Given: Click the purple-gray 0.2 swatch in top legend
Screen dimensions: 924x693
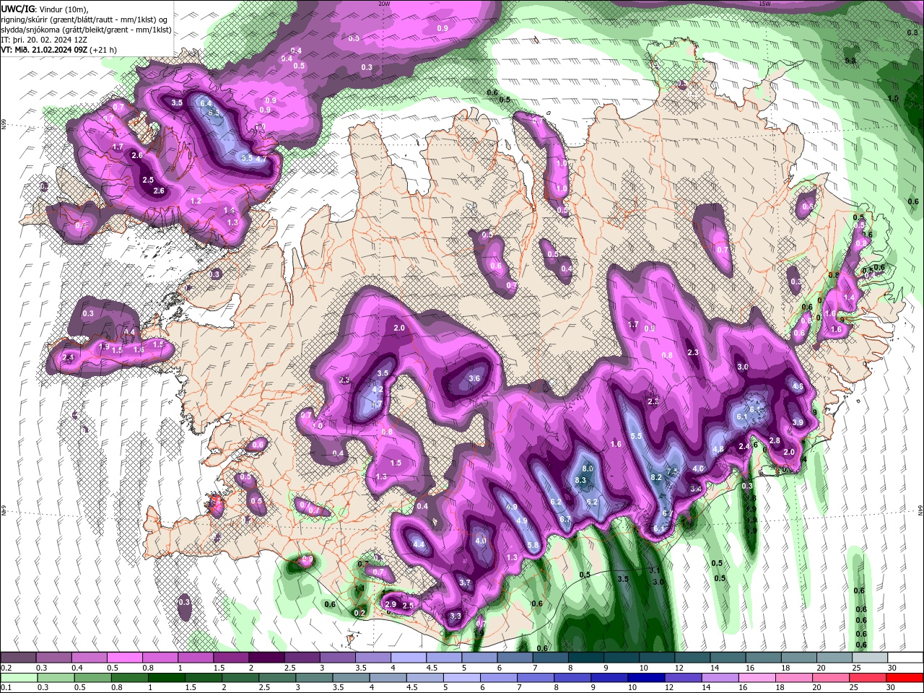Looking at the screenshot, I should pyautogui.click(x=18, y=658).
